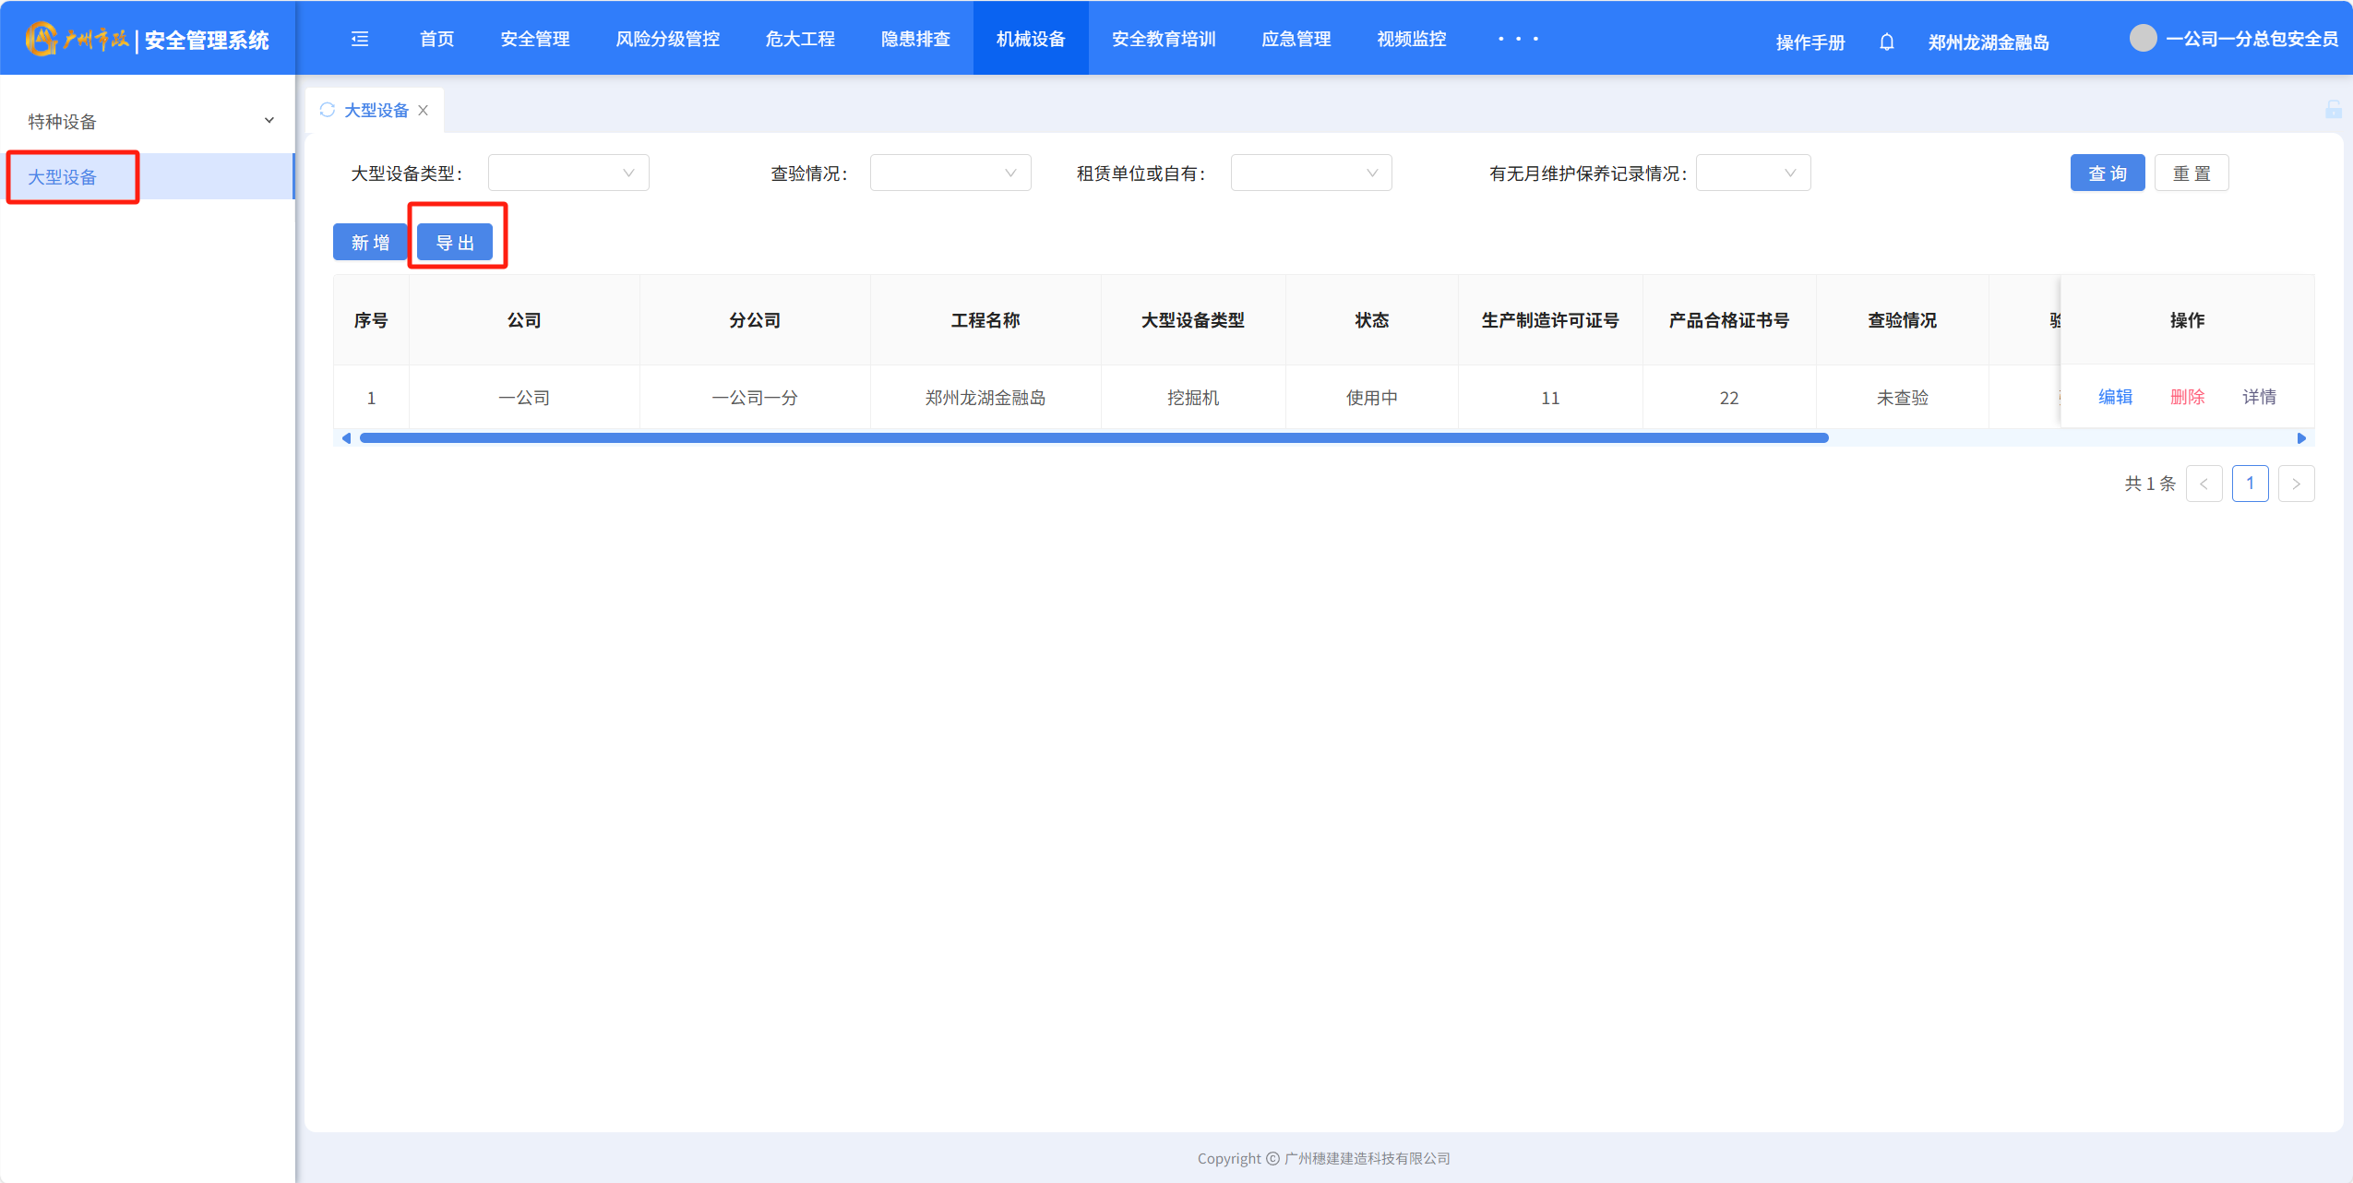Click the lock icon at top right
2353x1183 pixels.
[x=2333, y=110]
